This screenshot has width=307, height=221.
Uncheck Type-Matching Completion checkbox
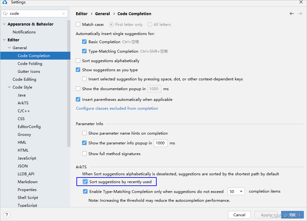(84, 51)
